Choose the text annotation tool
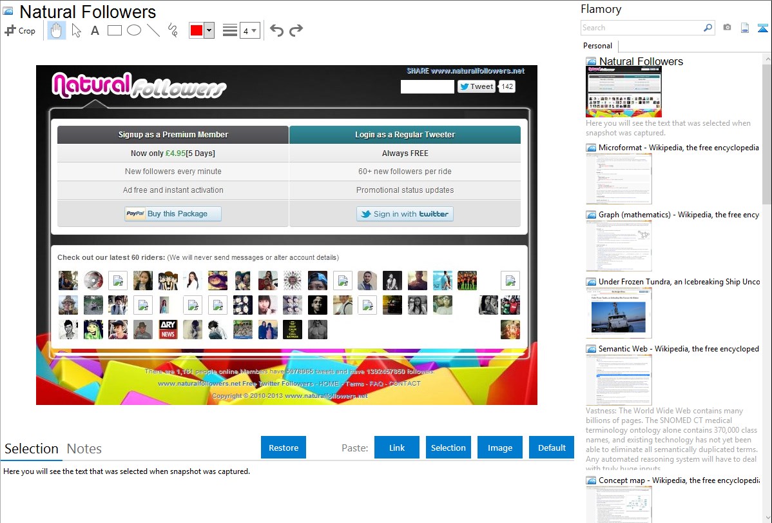 pyautogui.click(x=95, y=30)
